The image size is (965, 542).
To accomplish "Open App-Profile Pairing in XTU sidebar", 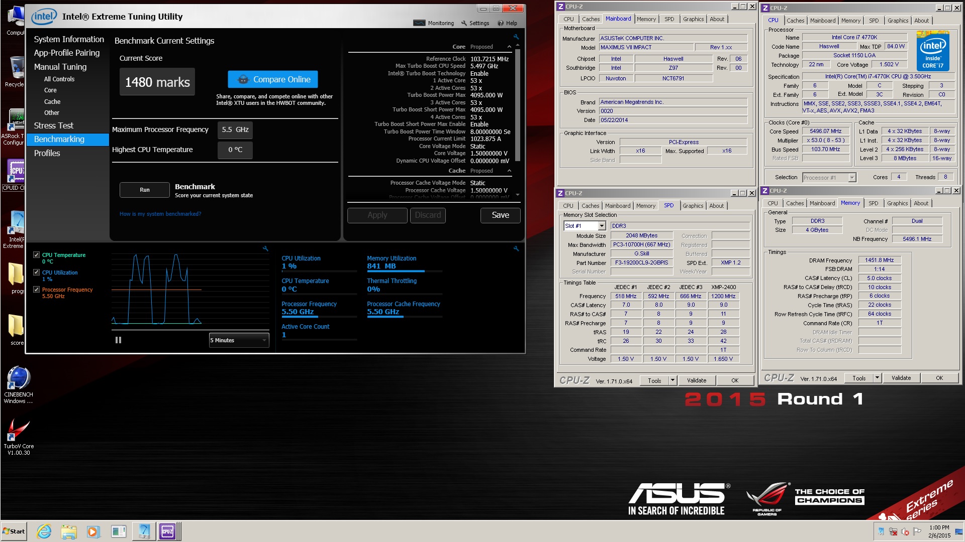I will 67,53.
